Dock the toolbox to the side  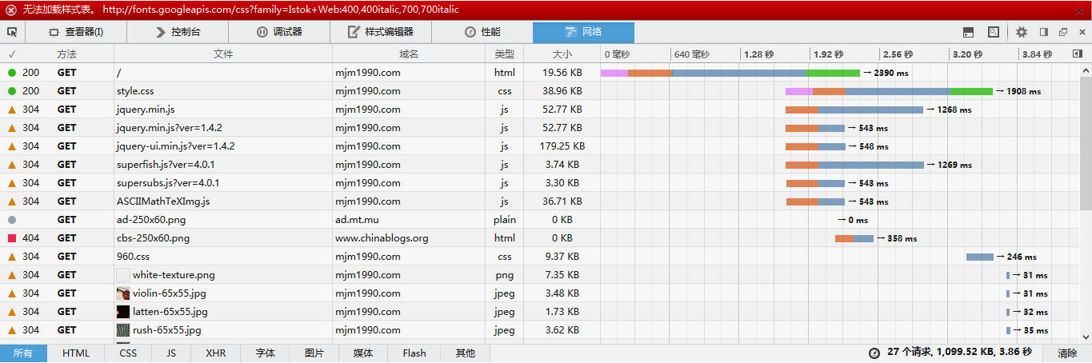coord(1043,32)
